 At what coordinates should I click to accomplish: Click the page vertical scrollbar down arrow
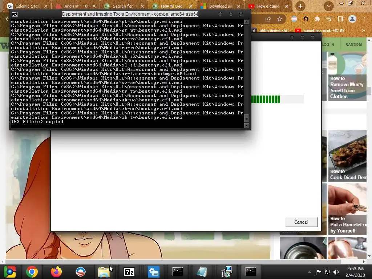(369, 256)
